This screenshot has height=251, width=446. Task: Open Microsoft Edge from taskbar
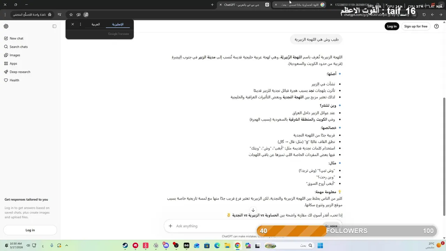click(217, 245)
